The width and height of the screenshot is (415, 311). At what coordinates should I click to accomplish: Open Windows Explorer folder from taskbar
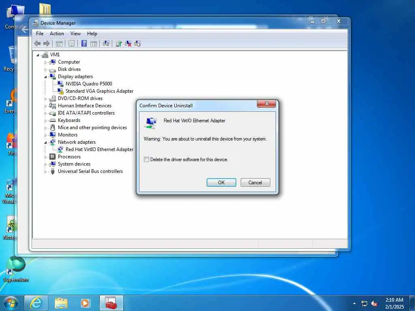(x=61, y=303)
